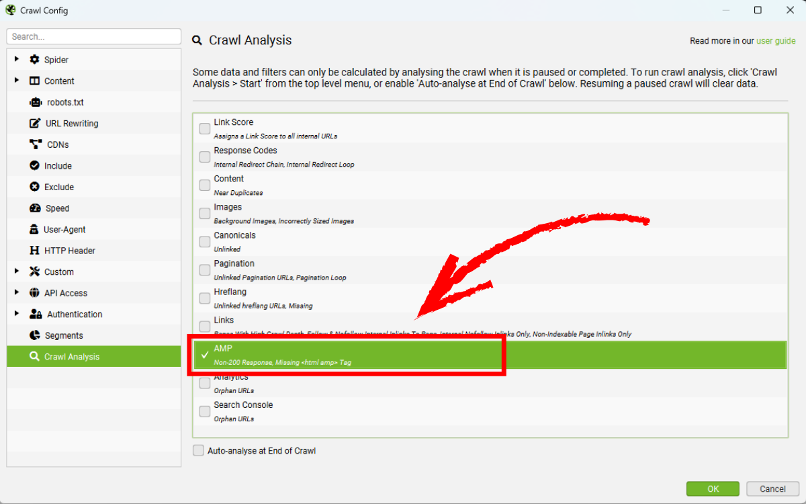Click the Exclude cross circle icon

[35, 187]
